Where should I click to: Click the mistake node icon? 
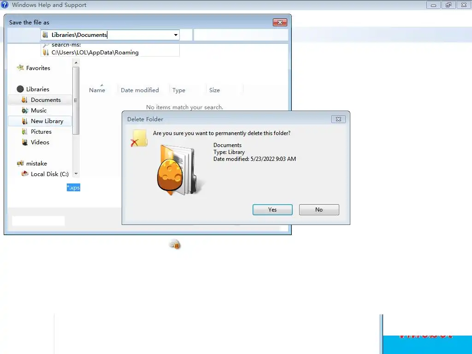point(20,164)
